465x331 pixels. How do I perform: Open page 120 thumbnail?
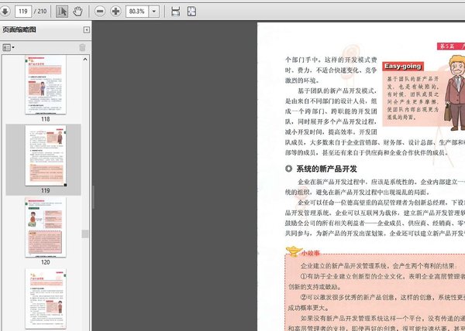[46, 227]
